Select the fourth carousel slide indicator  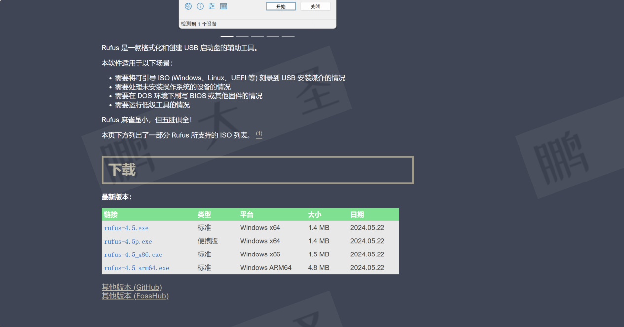[x=273, y=36]
